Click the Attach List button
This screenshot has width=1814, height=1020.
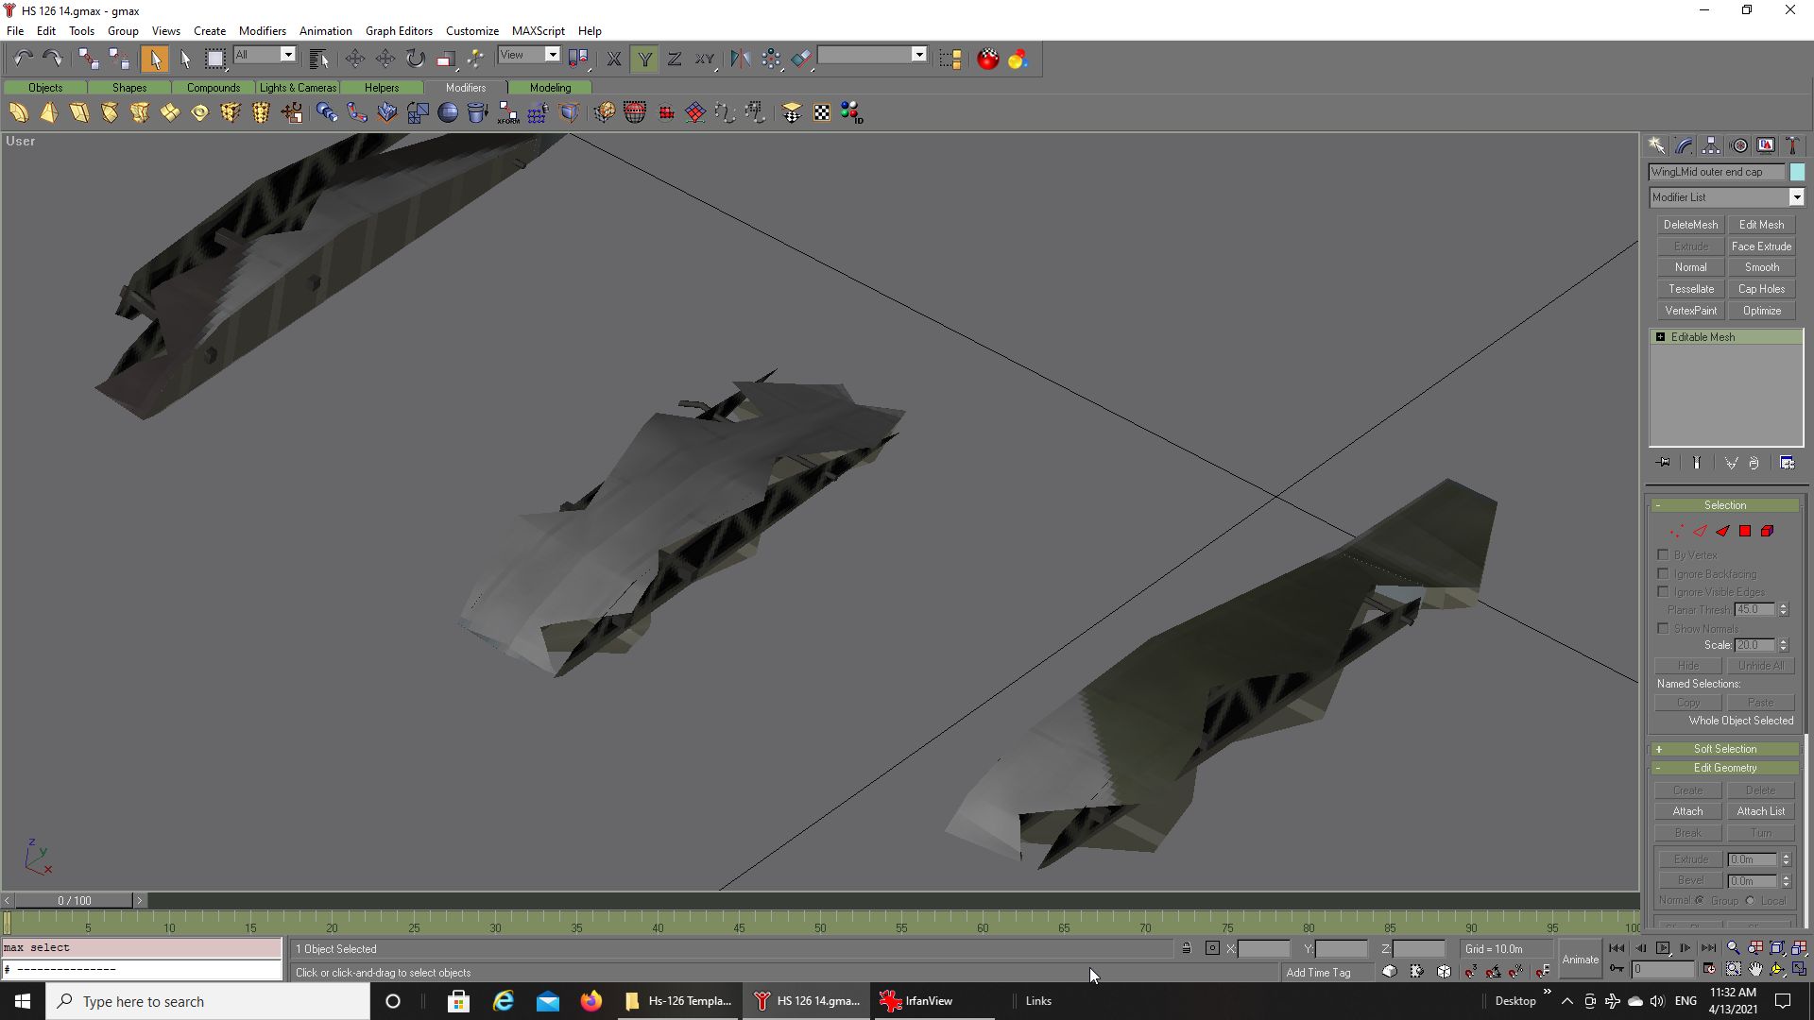pyautogui.click(x=1760, y=811)
